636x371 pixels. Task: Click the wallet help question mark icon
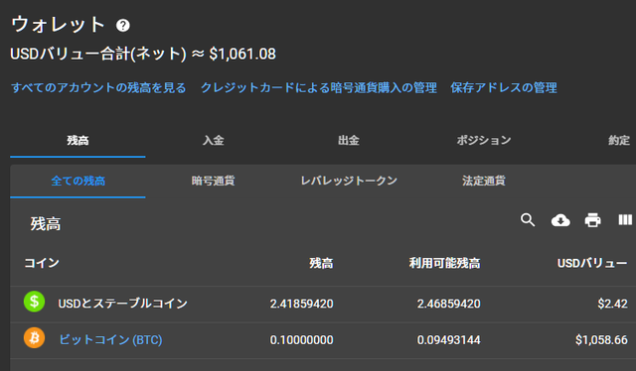[x=123, y=26]
